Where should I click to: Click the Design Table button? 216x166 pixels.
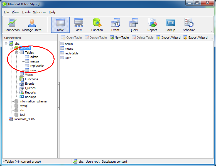tap(96, 37)
